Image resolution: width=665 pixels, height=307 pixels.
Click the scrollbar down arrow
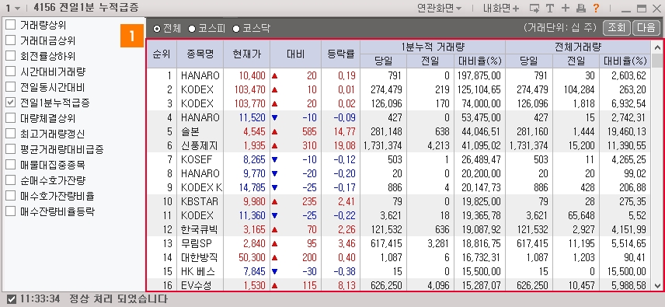click(x=657, y=285)
